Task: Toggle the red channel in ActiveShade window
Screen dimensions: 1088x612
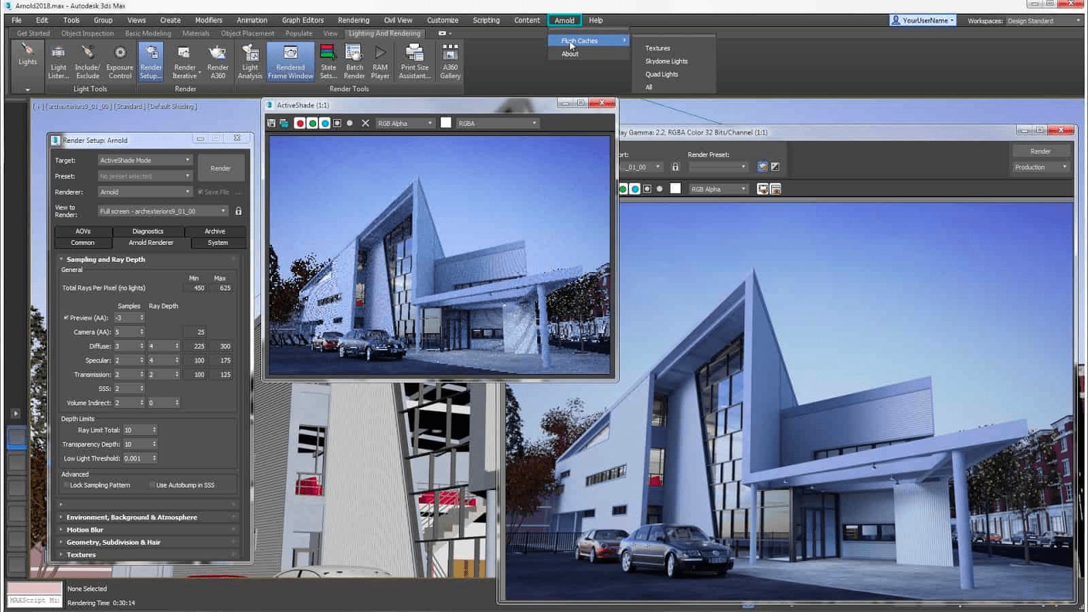Action: tap(300, 123)
